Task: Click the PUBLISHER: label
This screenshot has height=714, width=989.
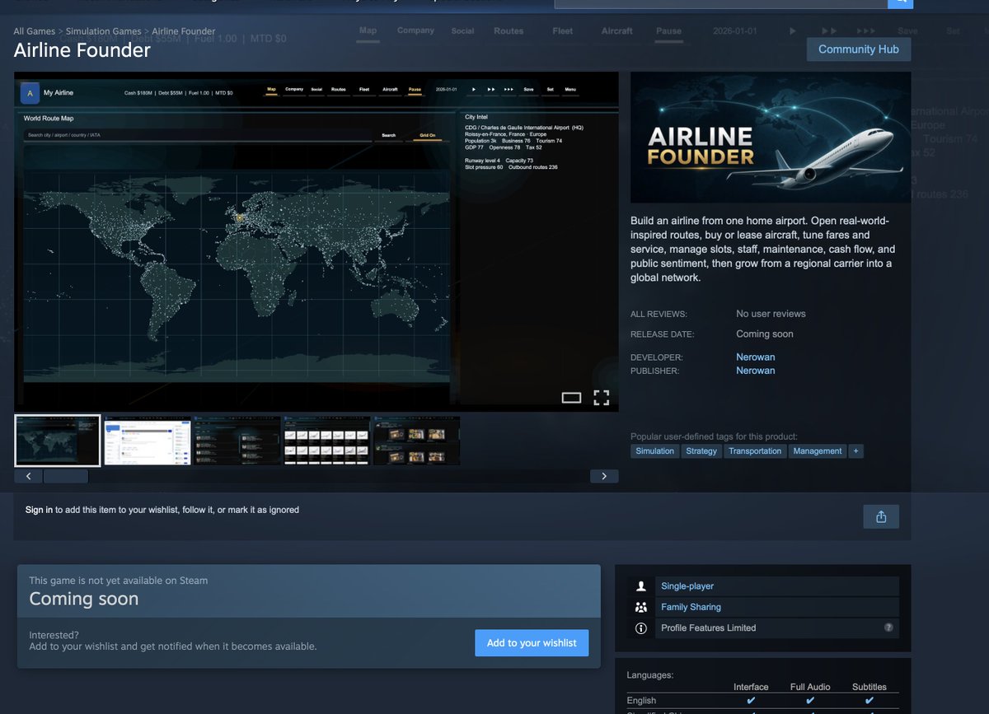Action: click(655, 371)
